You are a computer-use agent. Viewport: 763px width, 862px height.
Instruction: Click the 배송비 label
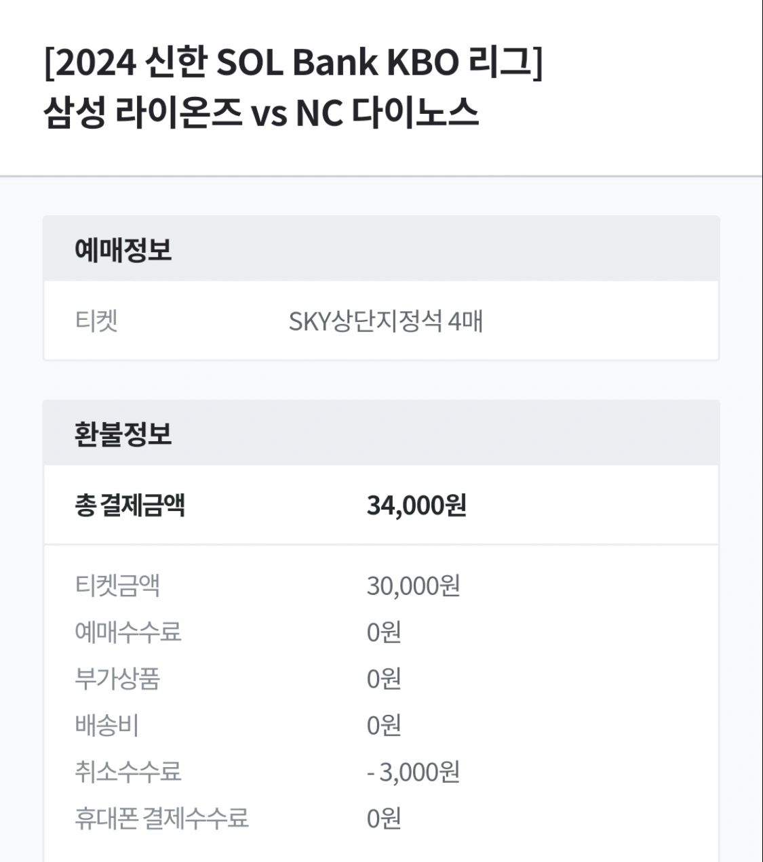click(106, 725)
